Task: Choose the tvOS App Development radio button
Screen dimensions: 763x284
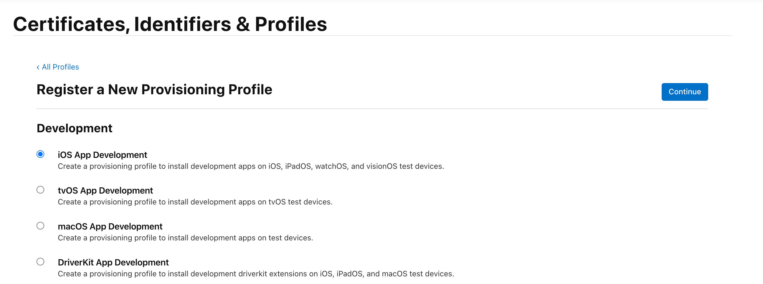Action: (x=41, y=190)
